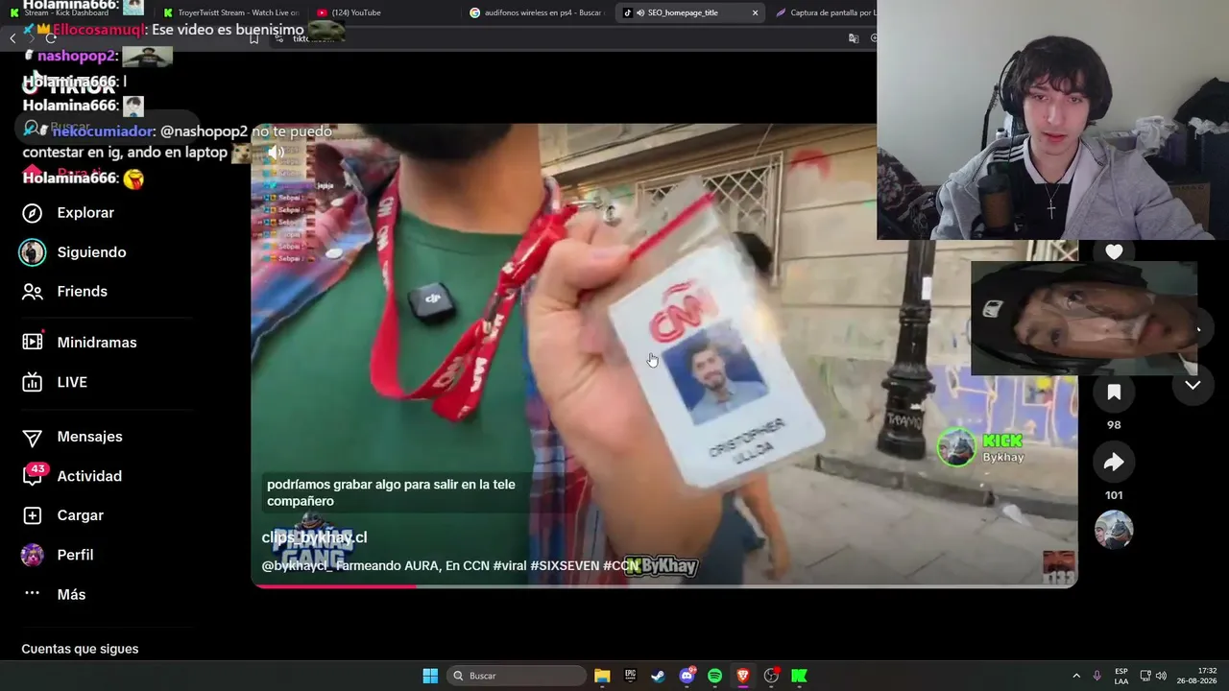Viewport: 1229px width, 691px height.
Task: Click the video subtitle "podríamos grabar algo"
Action: pyautogui.click(x=391, y=492)
